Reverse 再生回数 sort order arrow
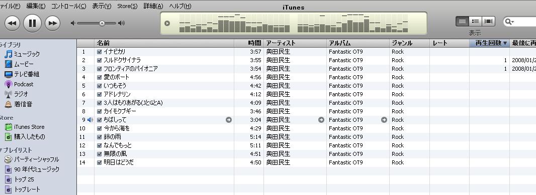The image size is (536, 195). pos(505,43)
